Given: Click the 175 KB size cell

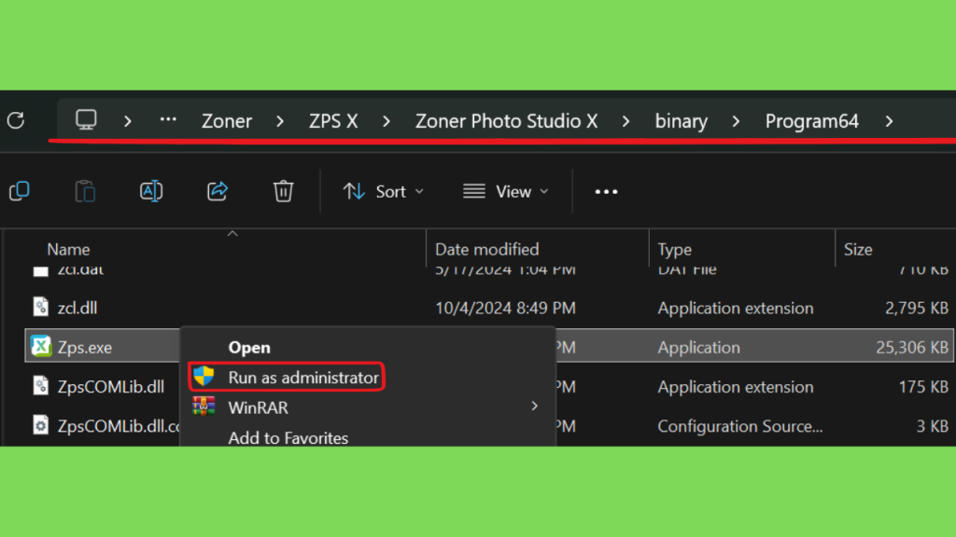Looking at the screenshot, I should point(923,387).
